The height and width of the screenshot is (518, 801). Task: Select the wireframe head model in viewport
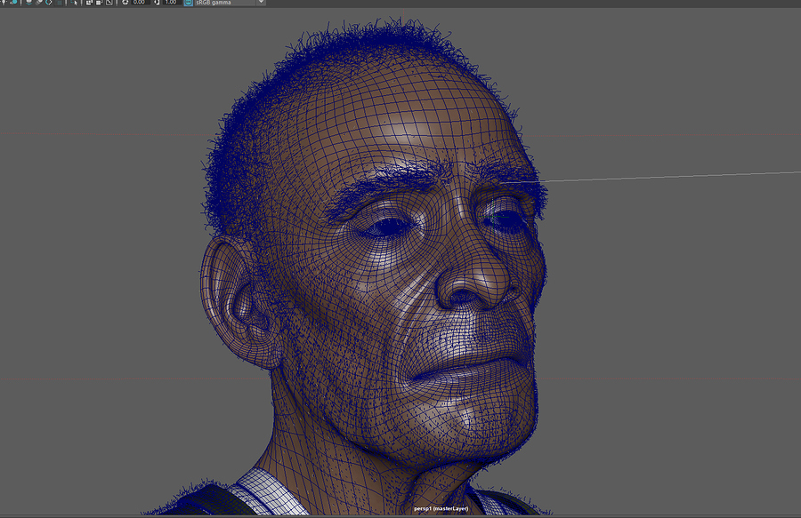(376, 270)
